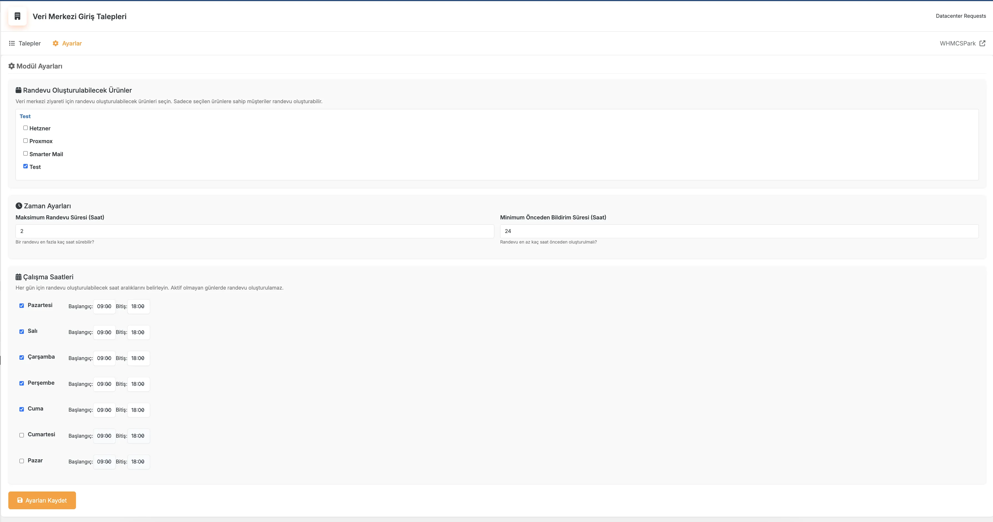This screenshot has height=522, width=993.
Task: Click the building icon beside the page title
Action: pyautogui.click(x=17, y=16)
